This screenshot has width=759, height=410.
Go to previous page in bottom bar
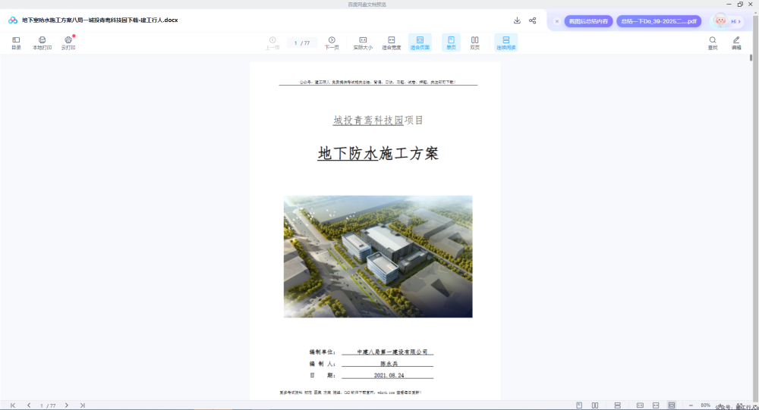pos(29,405)
